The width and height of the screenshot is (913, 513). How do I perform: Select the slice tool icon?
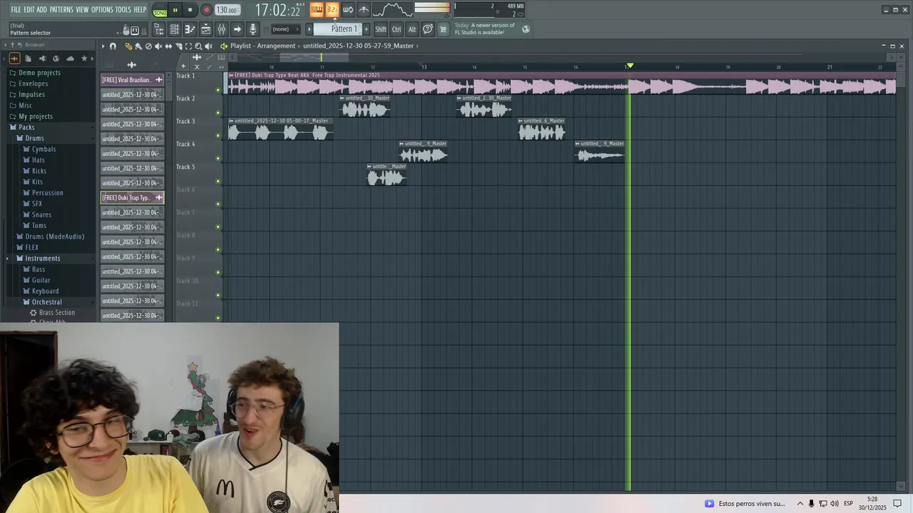point(178,46)
